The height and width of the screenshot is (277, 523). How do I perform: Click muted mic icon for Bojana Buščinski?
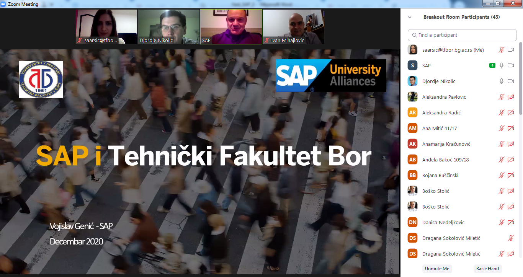501,175
